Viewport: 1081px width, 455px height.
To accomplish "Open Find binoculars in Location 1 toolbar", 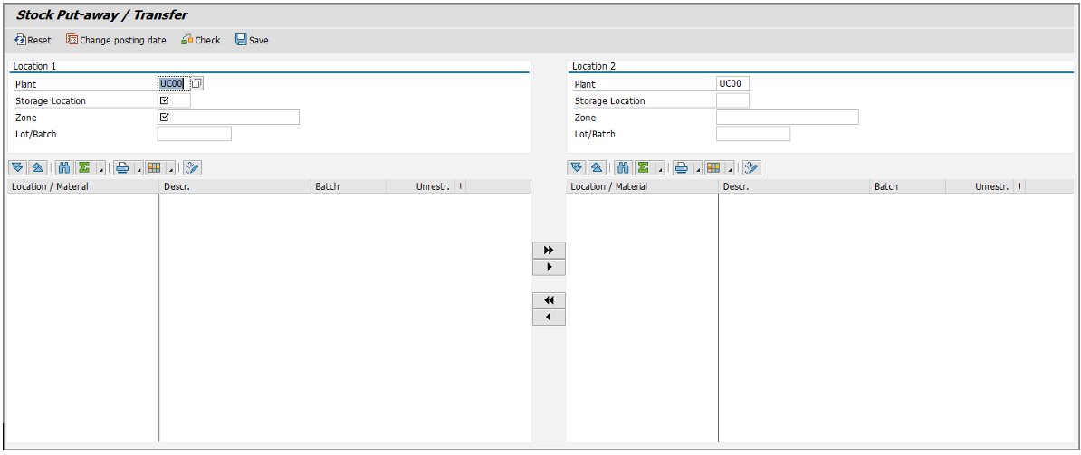I will pos(64,167).
